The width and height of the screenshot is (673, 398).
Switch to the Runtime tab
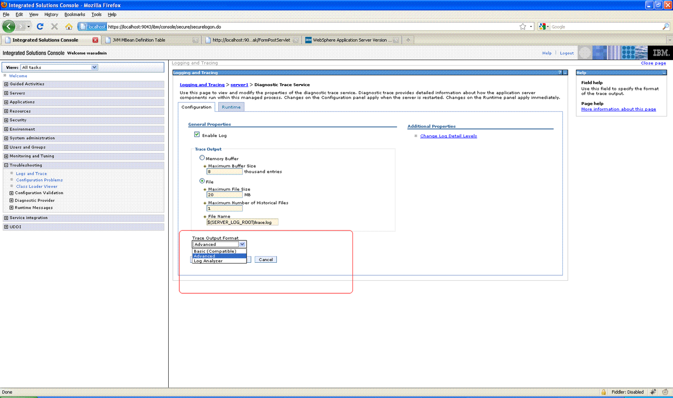pos(231,107)
